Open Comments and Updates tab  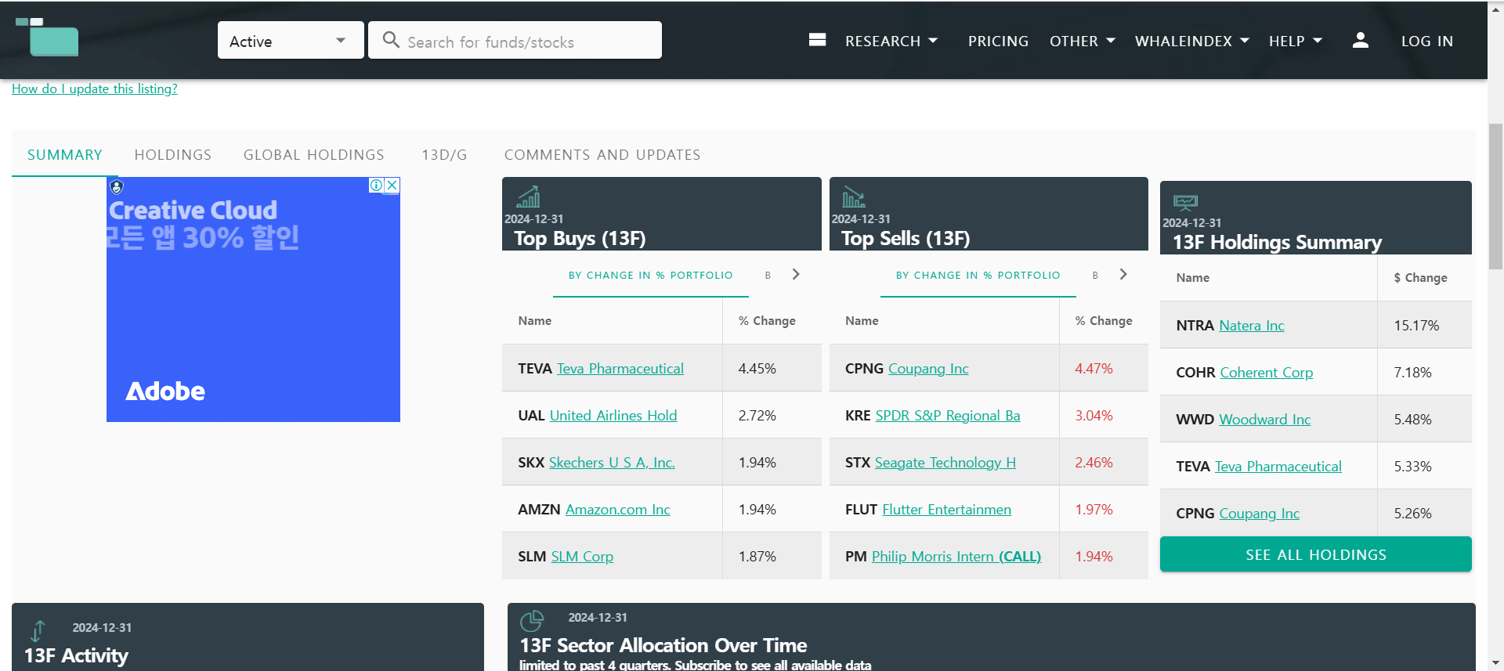(602, 154)
